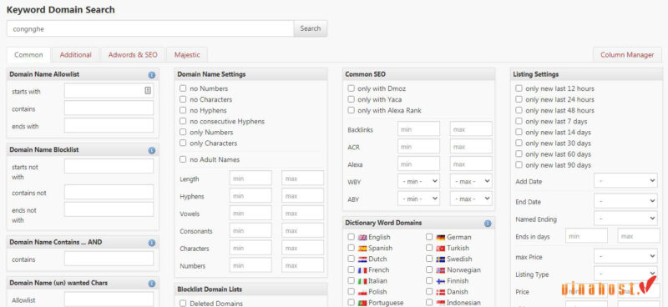
Task: Focus the keyword search field containing congnghe
Action: [x=150, y=28]
